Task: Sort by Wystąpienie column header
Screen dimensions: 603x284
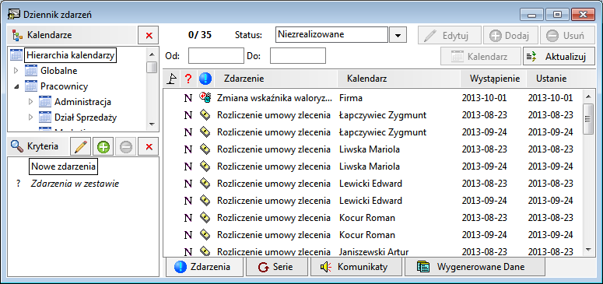Action: point(493,79)
